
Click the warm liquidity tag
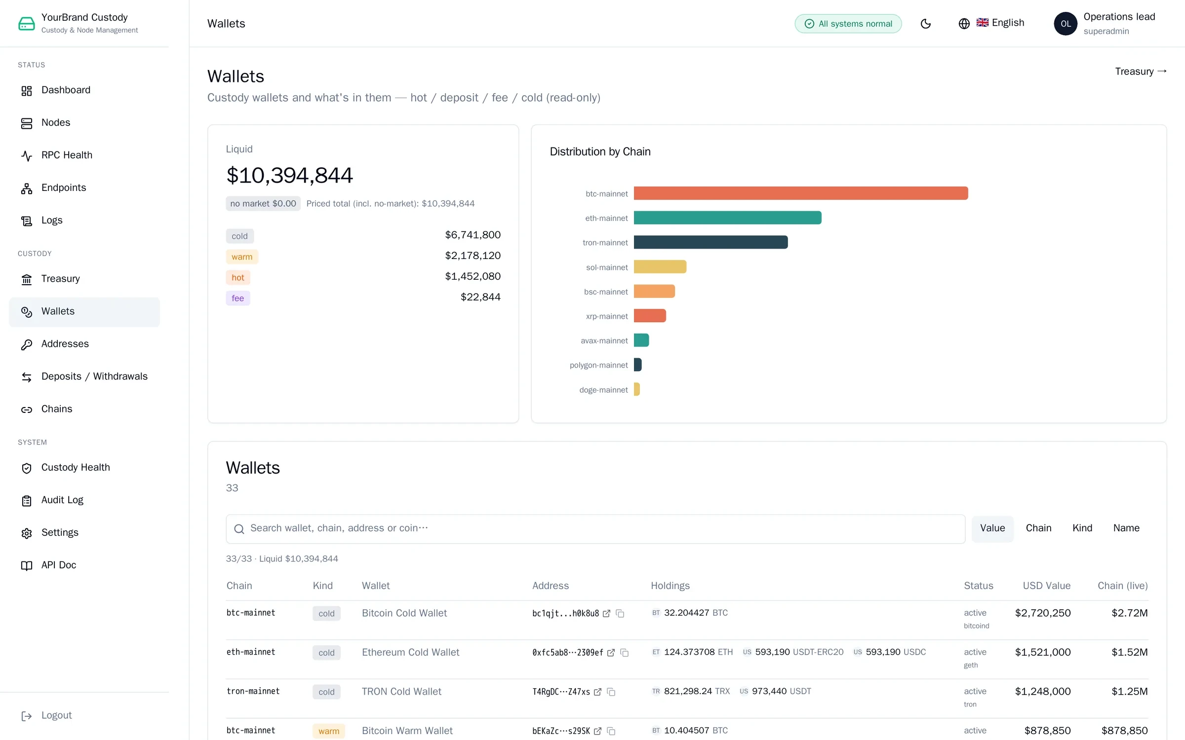[x=242, y=257]
